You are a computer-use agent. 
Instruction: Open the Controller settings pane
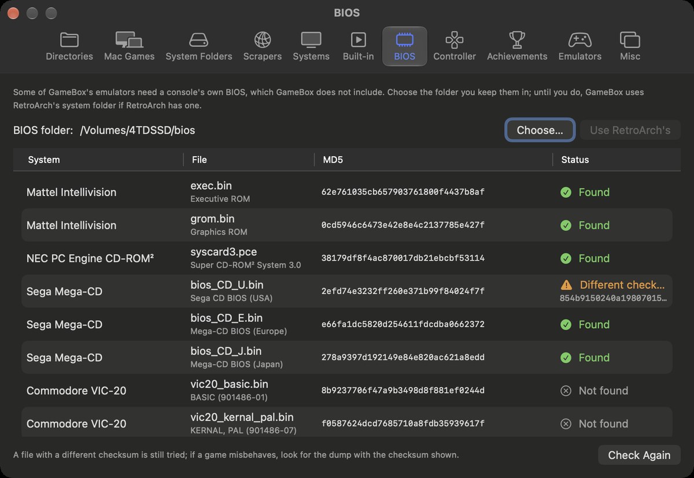[455, 46]
